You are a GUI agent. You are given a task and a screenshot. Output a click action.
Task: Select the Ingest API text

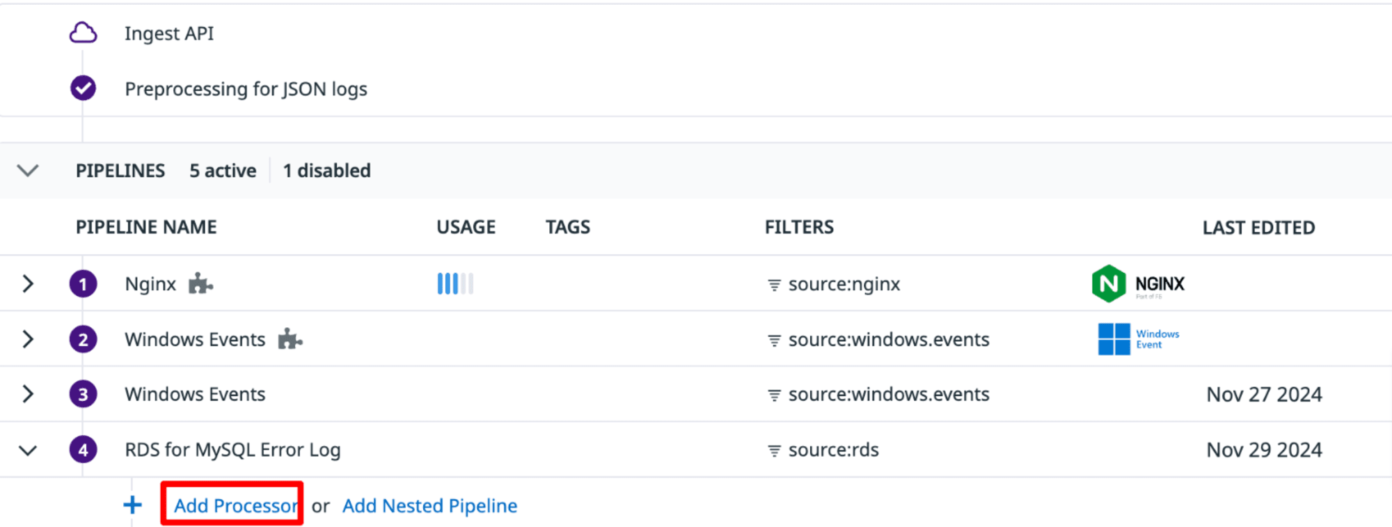tap(169, 33)
